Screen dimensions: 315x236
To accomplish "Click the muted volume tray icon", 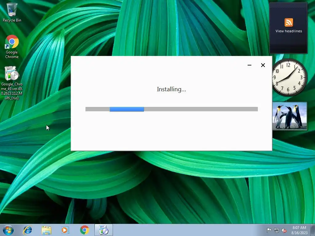I will 284,230.
